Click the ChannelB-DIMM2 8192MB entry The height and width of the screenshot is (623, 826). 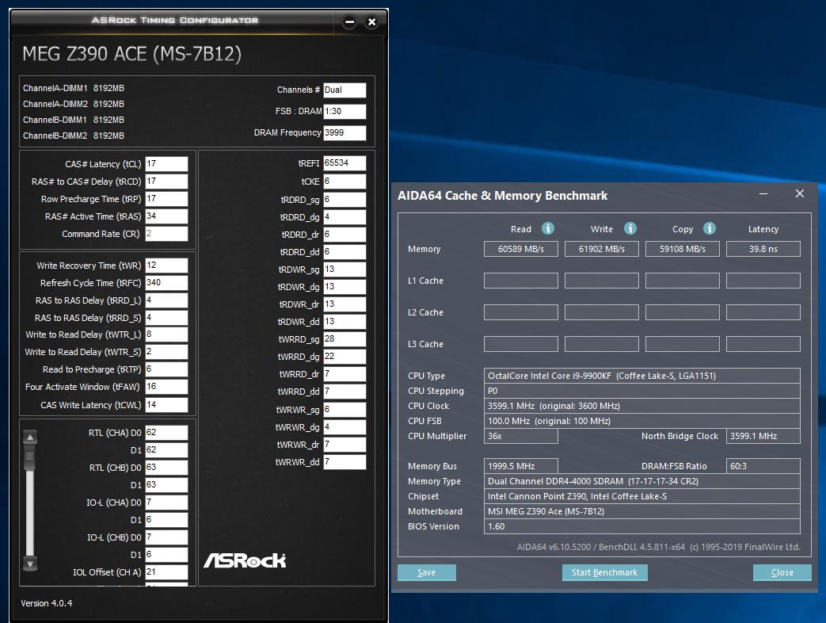click(x=74, y=136)
